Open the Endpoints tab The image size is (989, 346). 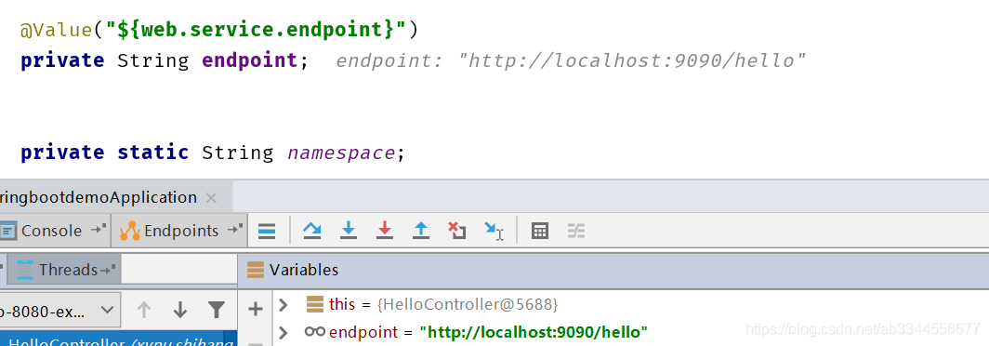[180, 231]
